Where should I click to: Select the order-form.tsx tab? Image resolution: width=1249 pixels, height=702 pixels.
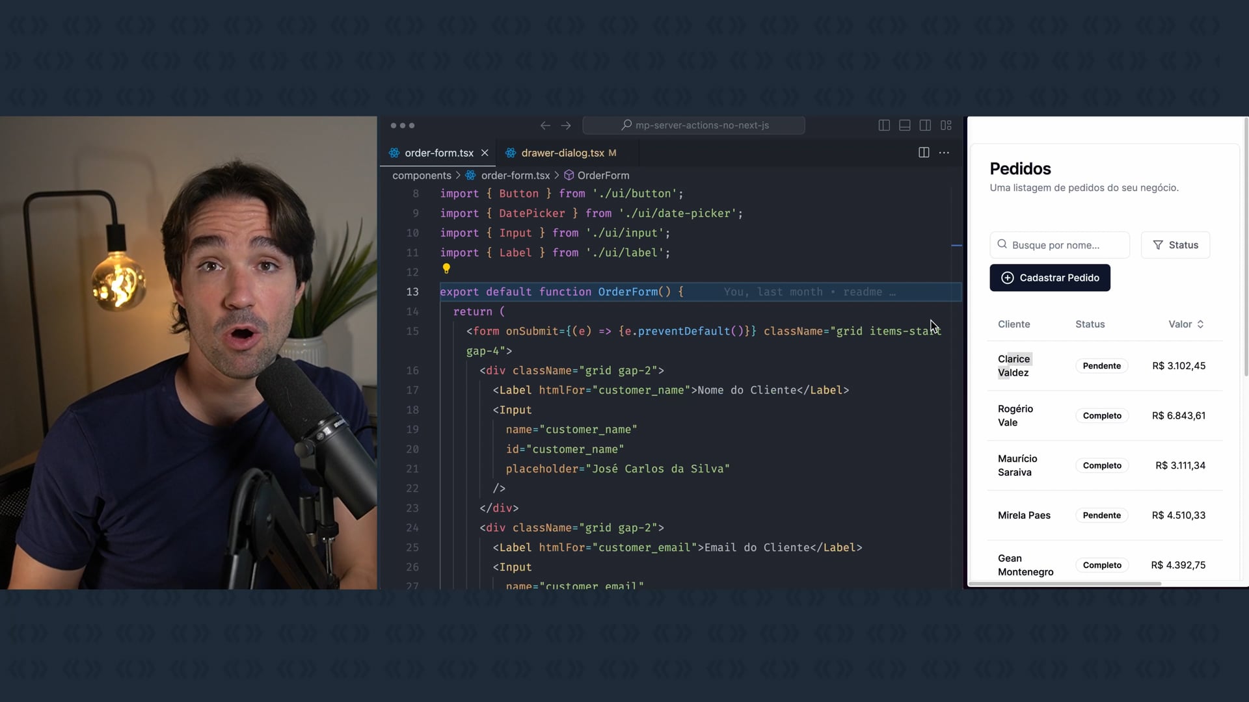tap(438, 153)
